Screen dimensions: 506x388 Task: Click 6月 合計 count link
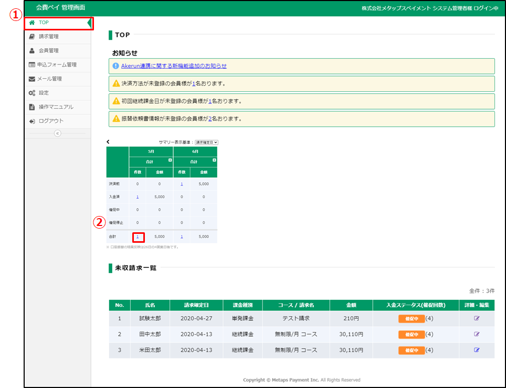click(x=182, y=237)
